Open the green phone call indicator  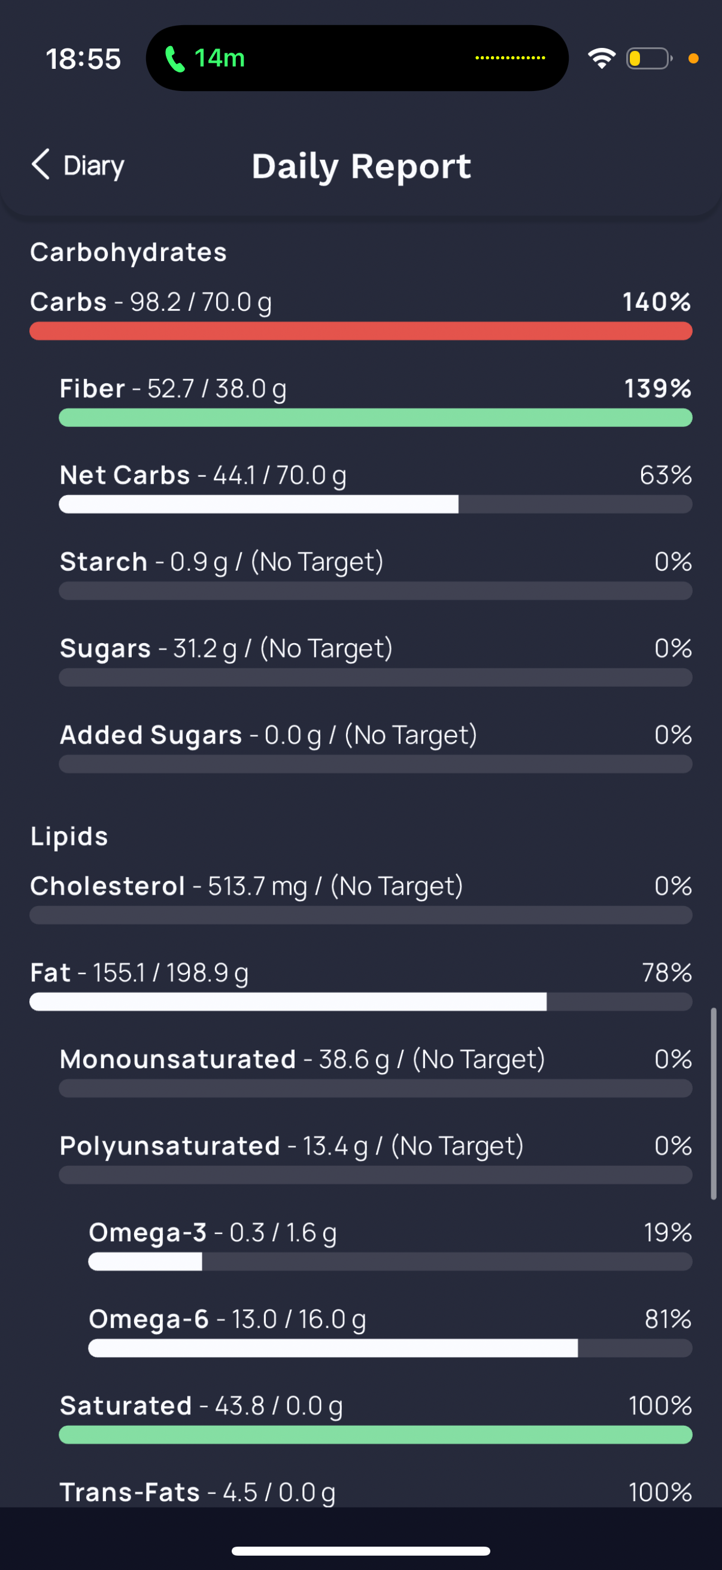(x=205, y=59)
